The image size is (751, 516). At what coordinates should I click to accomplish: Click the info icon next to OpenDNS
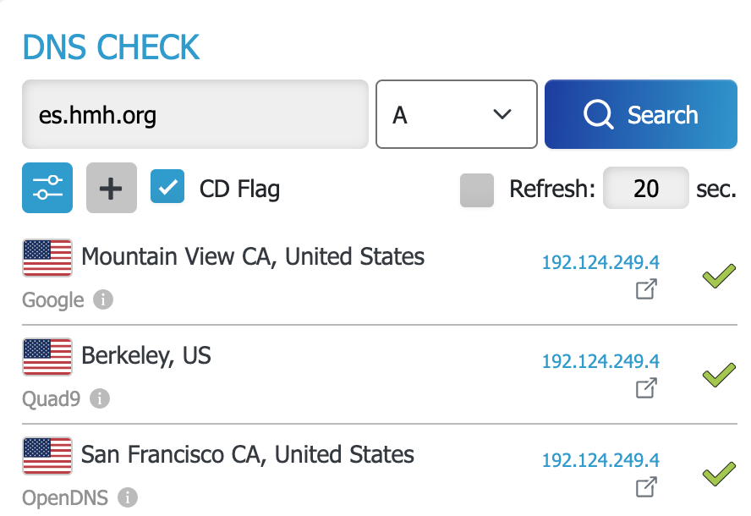tap(128, 497)
